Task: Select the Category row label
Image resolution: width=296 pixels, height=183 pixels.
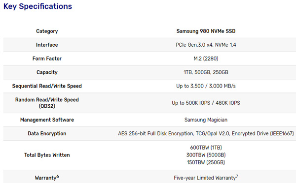Action: click(x=47, y=31)
